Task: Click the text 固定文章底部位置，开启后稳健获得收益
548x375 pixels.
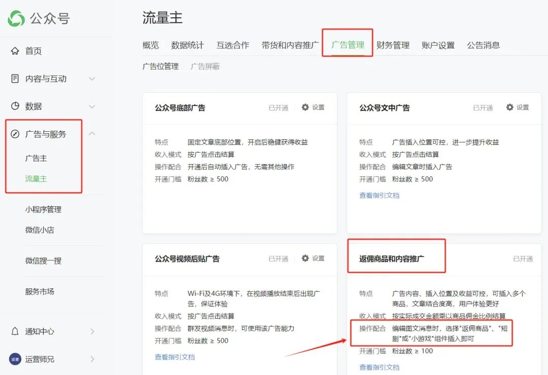Action: tap(248, 142)
